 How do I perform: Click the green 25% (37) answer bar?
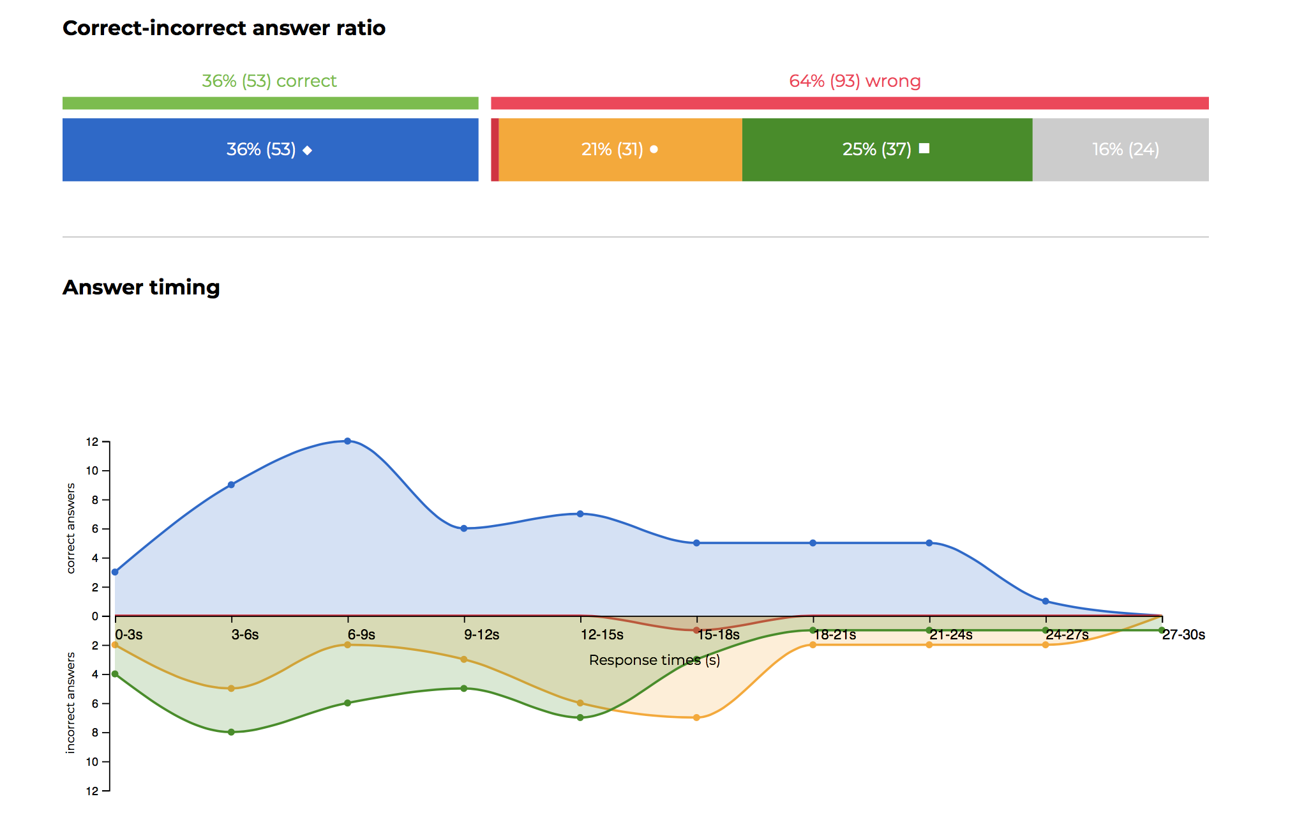point(886,149)
